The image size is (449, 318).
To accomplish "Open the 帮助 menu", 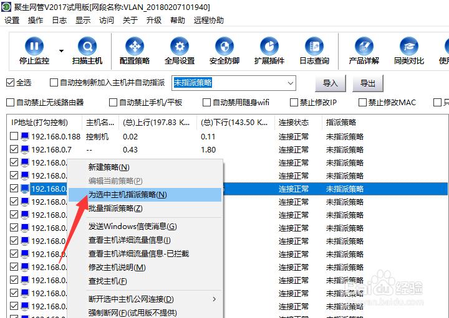I will 178,21.
